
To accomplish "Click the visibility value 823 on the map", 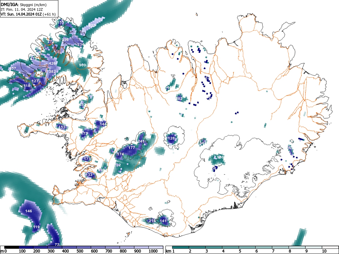I will pyautogui.click(x=92, y=25).
